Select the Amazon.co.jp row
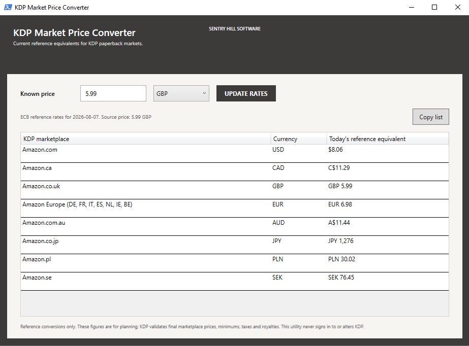 (235, 245)
